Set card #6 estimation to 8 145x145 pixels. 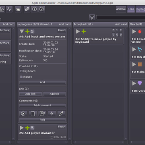tap(121, 35)
